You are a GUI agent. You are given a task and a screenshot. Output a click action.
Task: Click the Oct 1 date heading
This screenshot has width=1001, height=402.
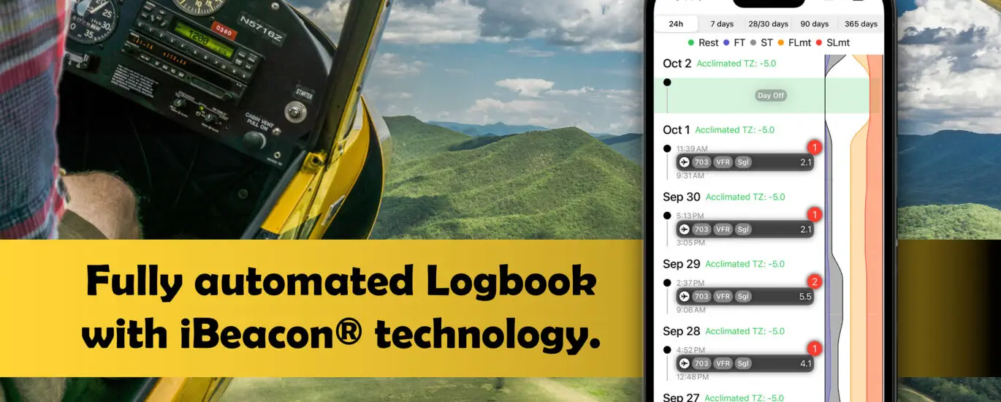click(x=676, y=130)
